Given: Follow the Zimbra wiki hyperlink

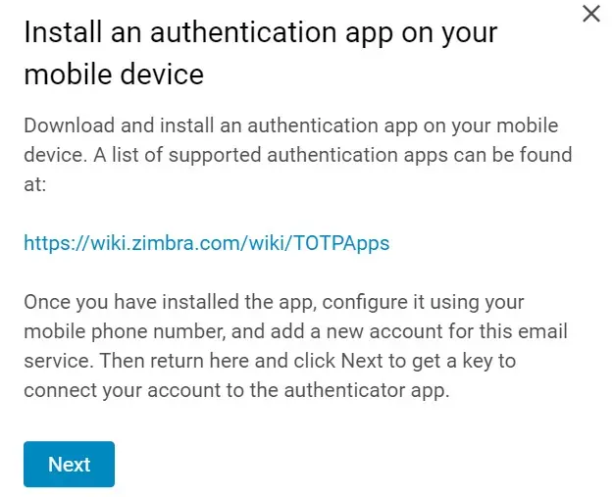Looking at the screenshot, I should (x=206, y=243).
